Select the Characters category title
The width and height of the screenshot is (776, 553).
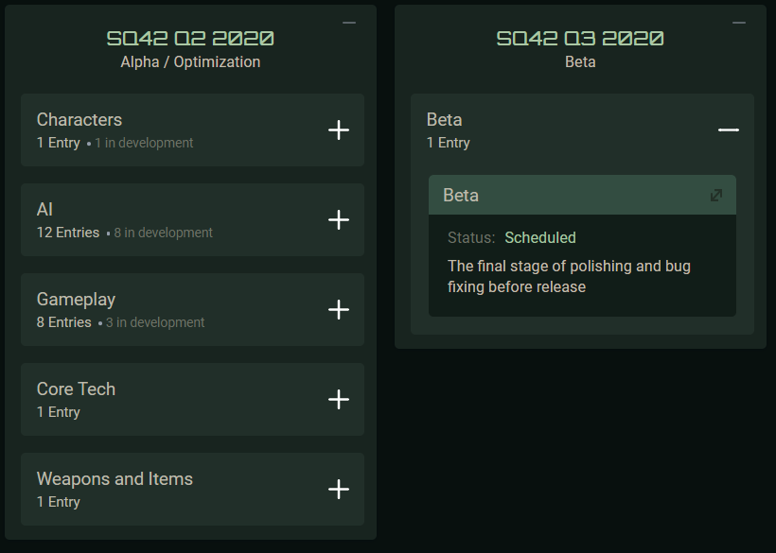pos(79,120)
